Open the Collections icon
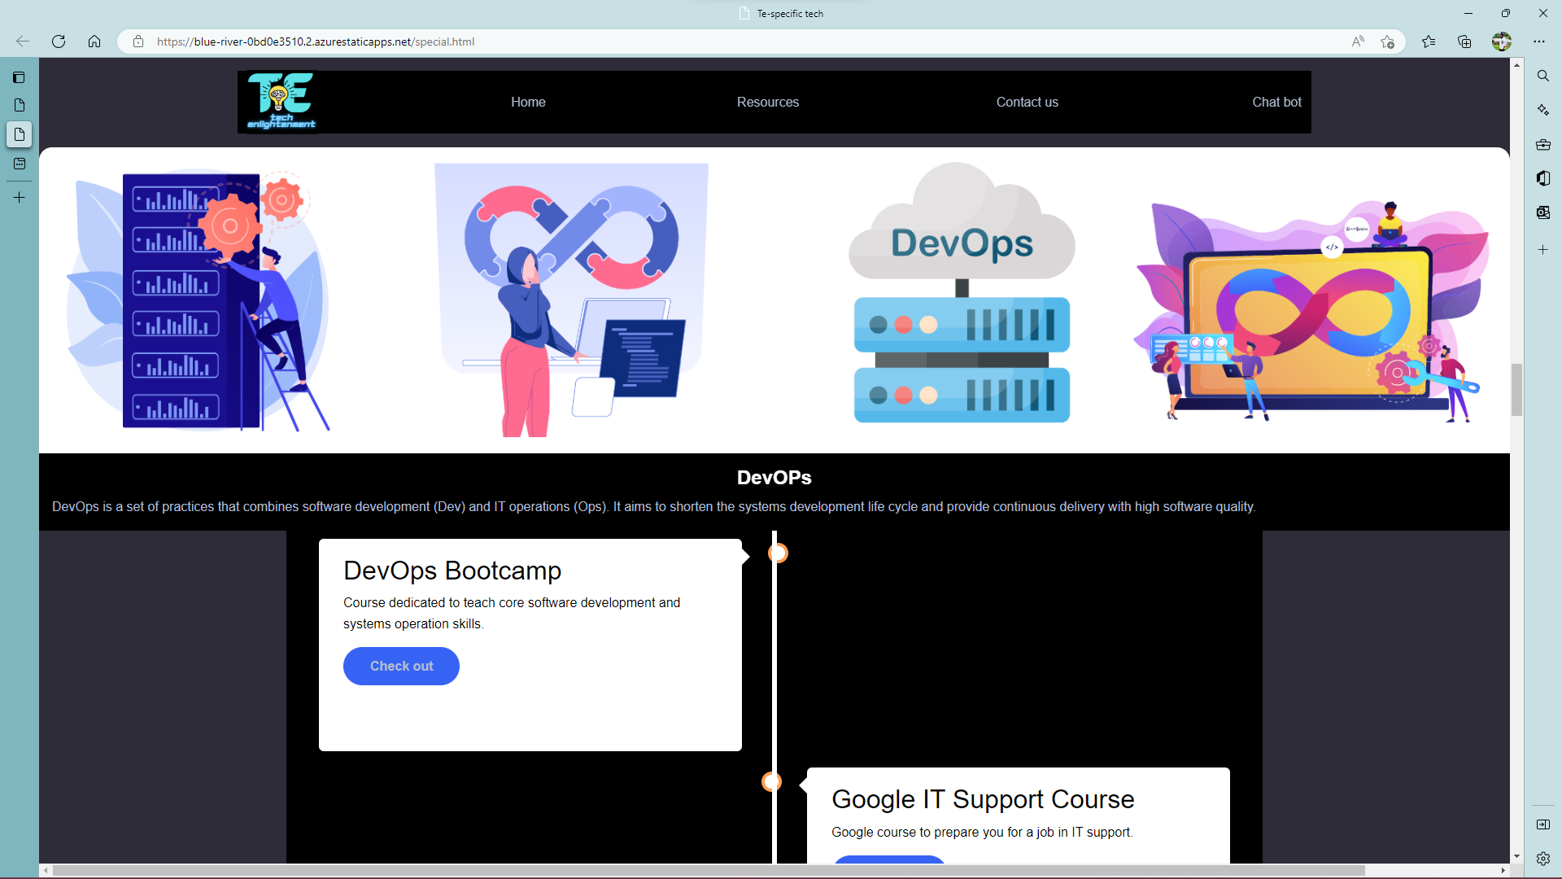 tap(1464, 42)
